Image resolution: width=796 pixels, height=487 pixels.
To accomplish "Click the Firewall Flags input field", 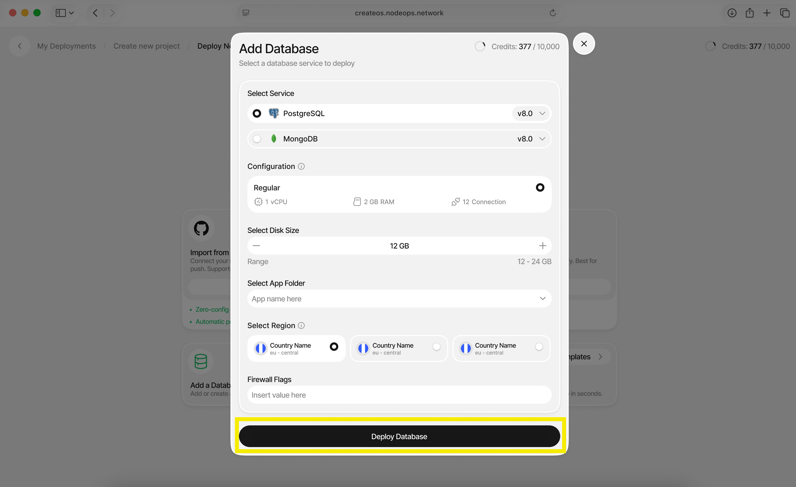I will (x=399, y=395).
